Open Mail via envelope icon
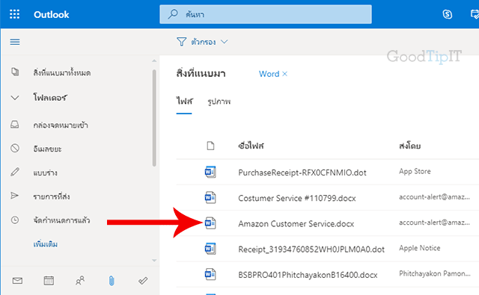479x295 pixels. coord(17,280)
